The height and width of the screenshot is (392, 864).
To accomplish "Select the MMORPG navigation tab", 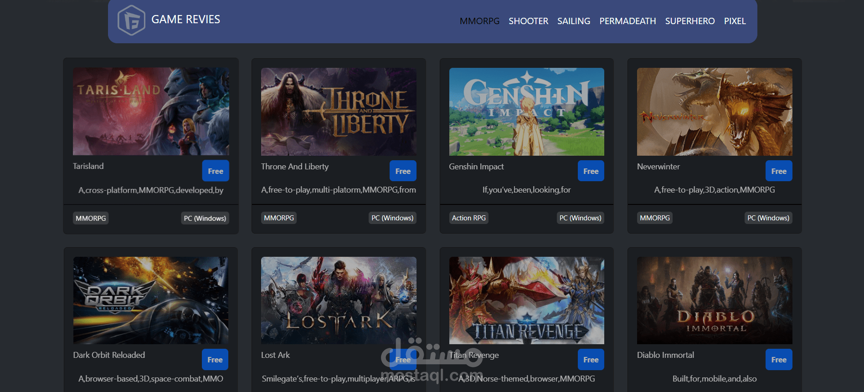I will coord(479,21).
